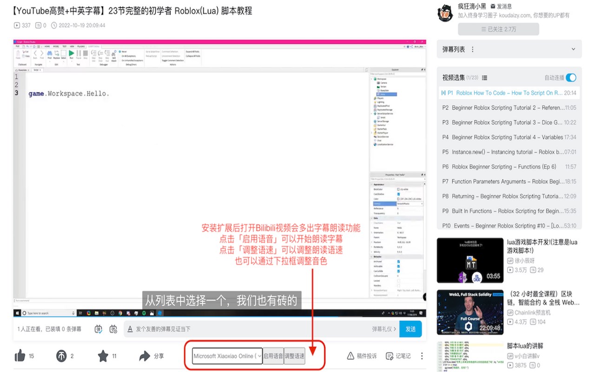Click Find binoculars icon in Roblox ribbon
This screenshot has height=372, width=595.
click(x=50, y=53)
